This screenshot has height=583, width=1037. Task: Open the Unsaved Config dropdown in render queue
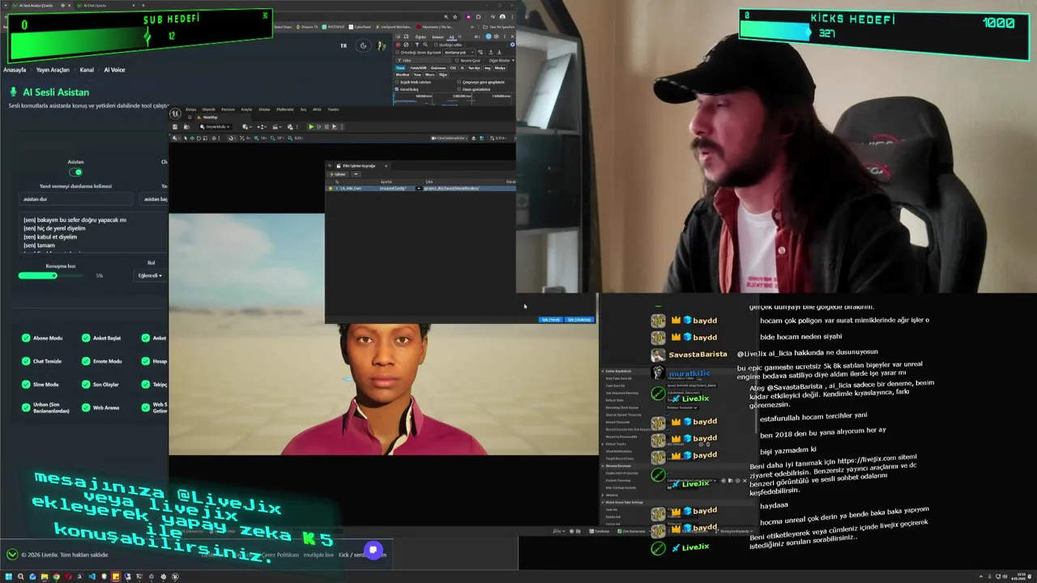(x=419, y=189)
